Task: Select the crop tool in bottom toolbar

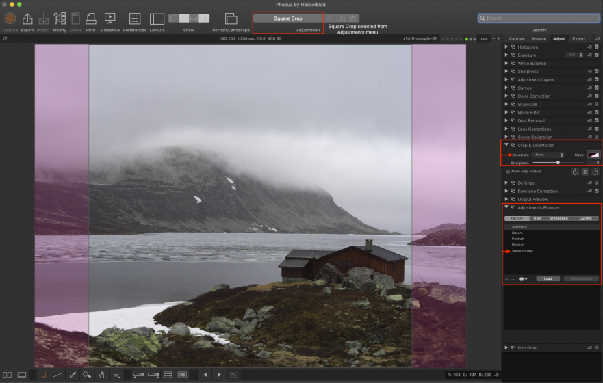Action: coord(44,375)
